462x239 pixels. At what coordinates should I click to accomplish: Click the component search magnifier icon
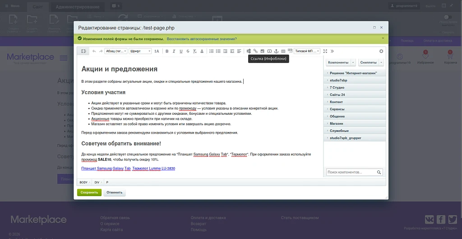point(379,172)
